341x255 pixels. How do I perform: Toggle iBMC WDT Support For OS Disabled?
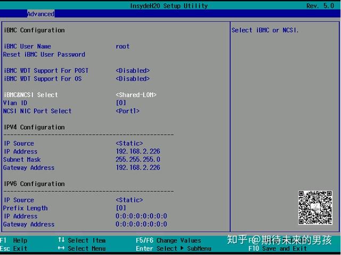coord(132,79)
